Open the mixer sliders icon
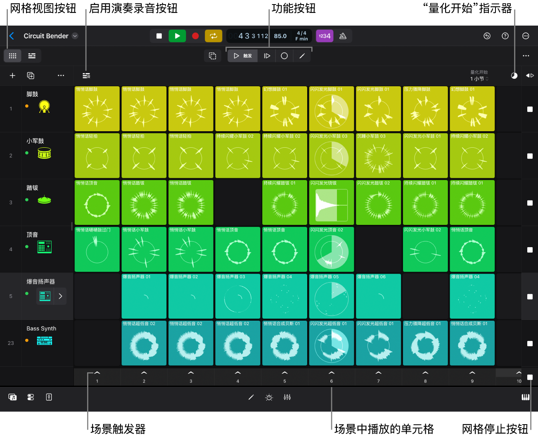This screenshot has width=538, height=437. 287,397
